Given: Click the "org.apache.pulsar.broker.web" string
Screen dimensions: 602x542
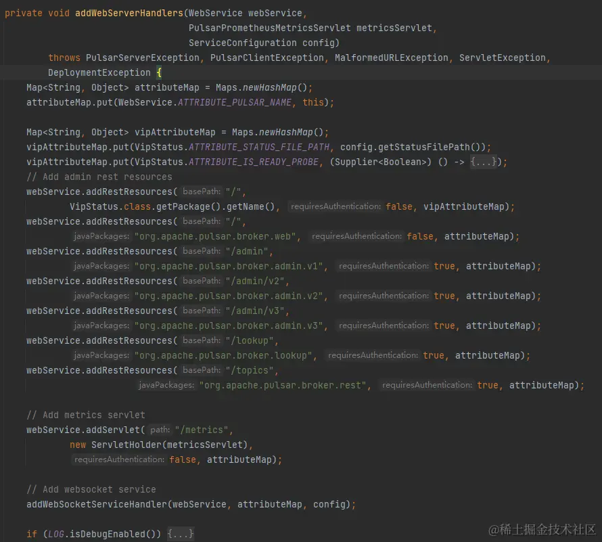Looking at the screenshot, I should [215, 236].
